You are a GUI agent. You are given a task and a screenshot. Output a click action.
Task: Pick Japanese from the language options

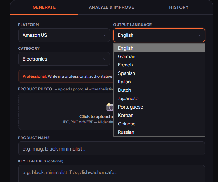click(x=159, y=99)
